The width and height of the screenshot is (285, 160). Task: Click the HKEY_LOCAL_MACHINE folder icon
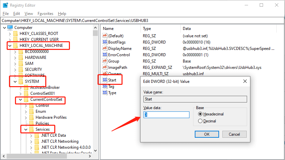tap(15, 46)
